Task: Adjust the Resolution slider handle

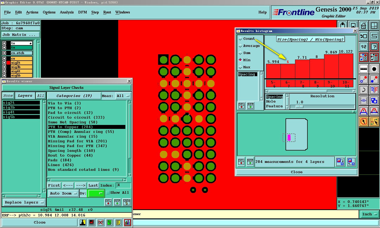Action: pos(300,107)
